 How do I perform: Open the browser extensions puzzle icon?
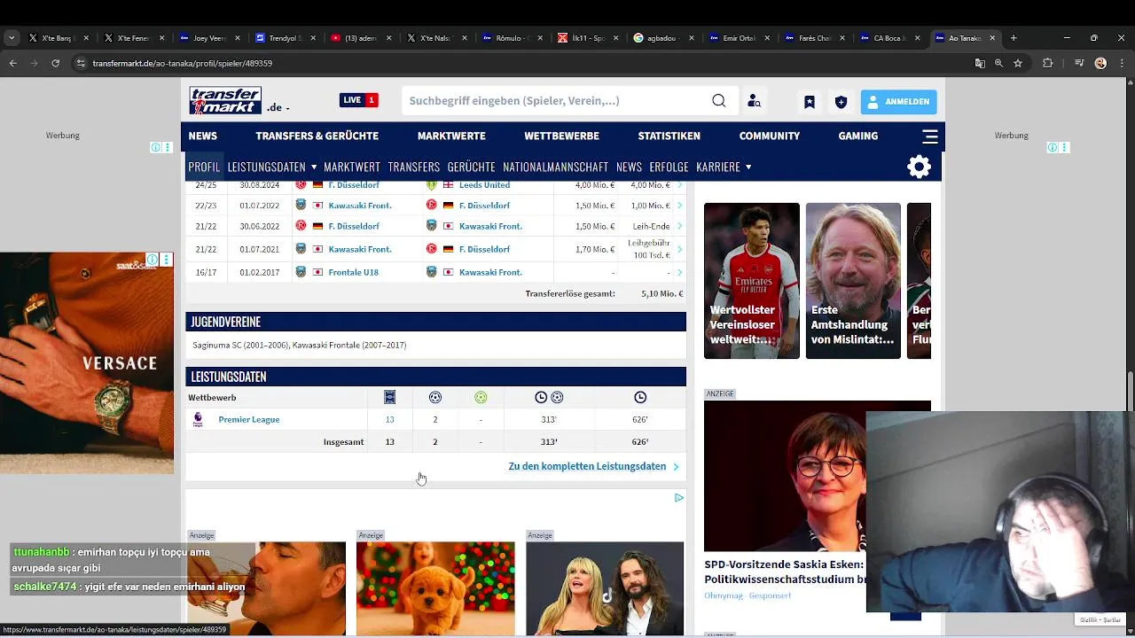click(x=1047, y=63)
